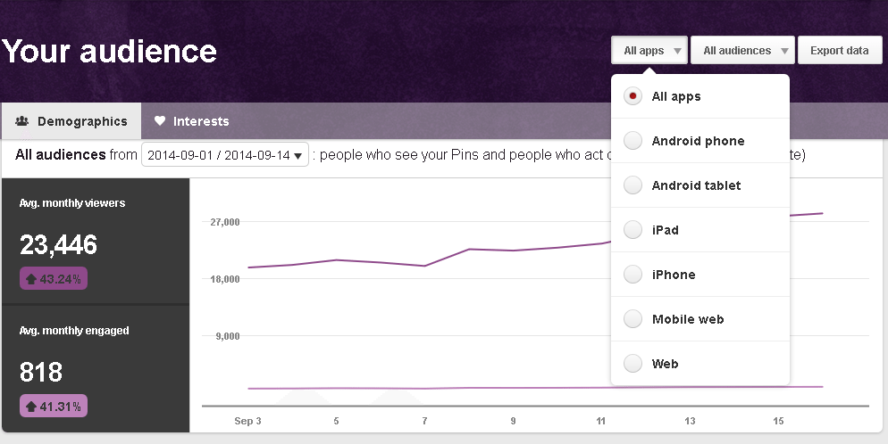888x444 pixels.
Task: Click the Export data button
Action: tap(839, 51)
